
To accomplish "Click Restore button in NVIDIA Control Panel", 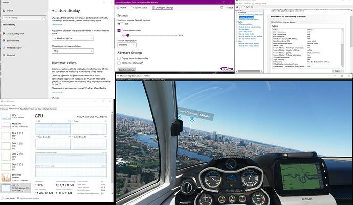I will click(x=338, y=71).
